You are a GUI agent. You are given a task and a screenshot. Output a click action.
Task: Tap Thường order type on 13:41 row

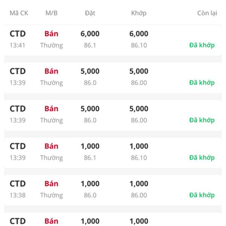(x=52, y=46)
